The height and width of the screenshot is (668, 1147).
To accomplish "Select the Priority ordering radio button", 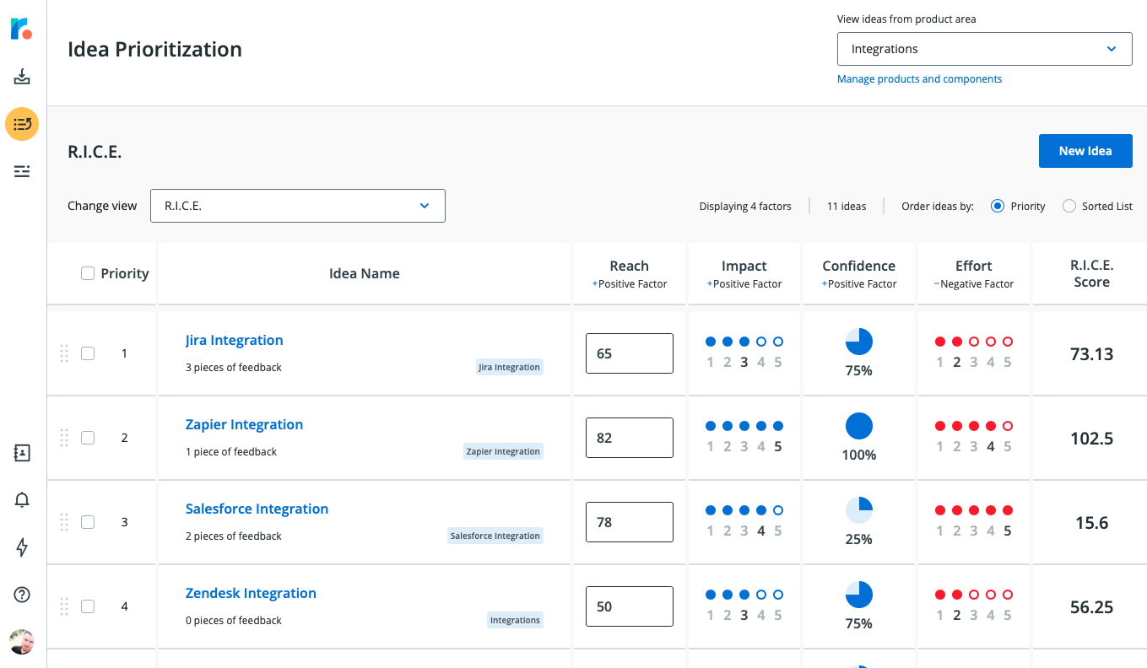I will pos(998,206).
